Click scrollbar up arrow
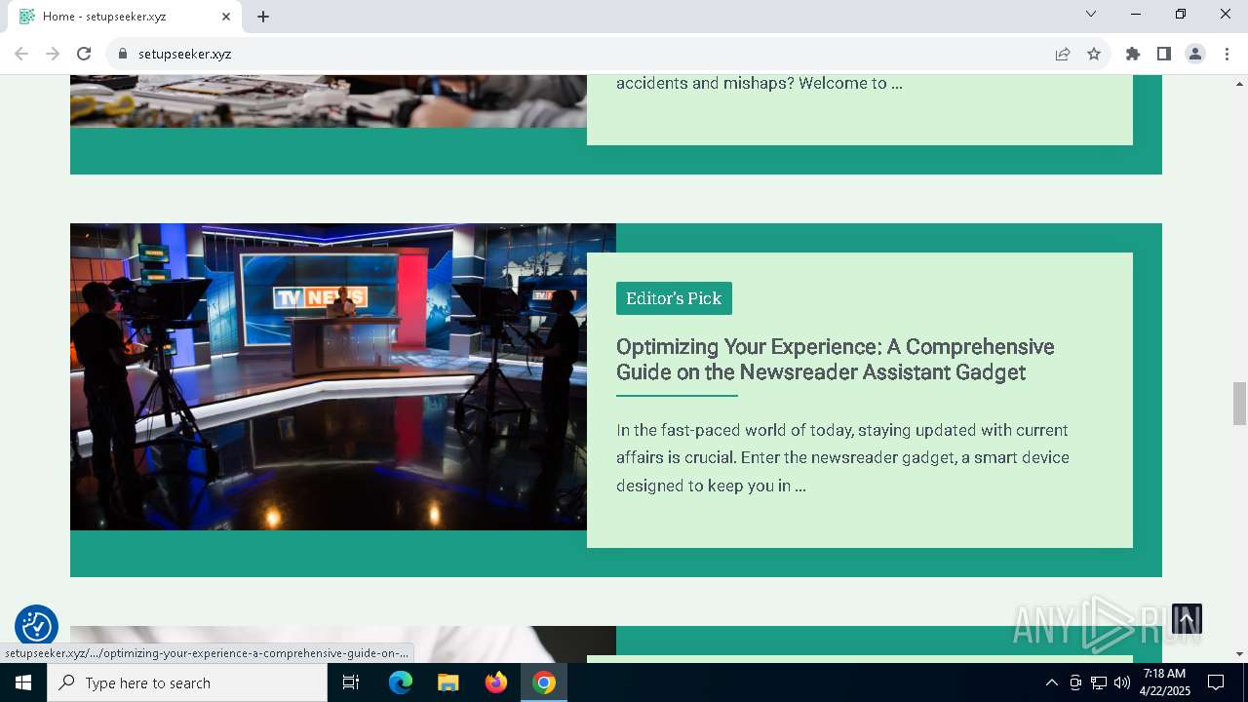The image size is (1248, 702). (1239, 84)
